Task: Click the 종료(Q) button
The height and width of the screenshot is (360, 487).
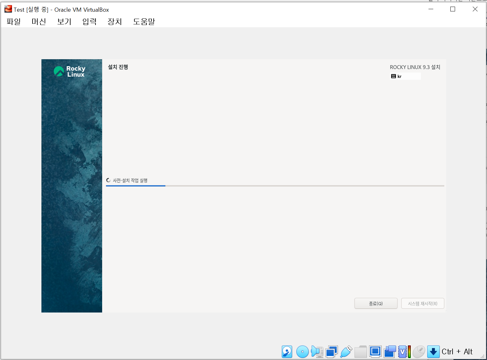Action: pyautogui.click(x=376, y=303)
